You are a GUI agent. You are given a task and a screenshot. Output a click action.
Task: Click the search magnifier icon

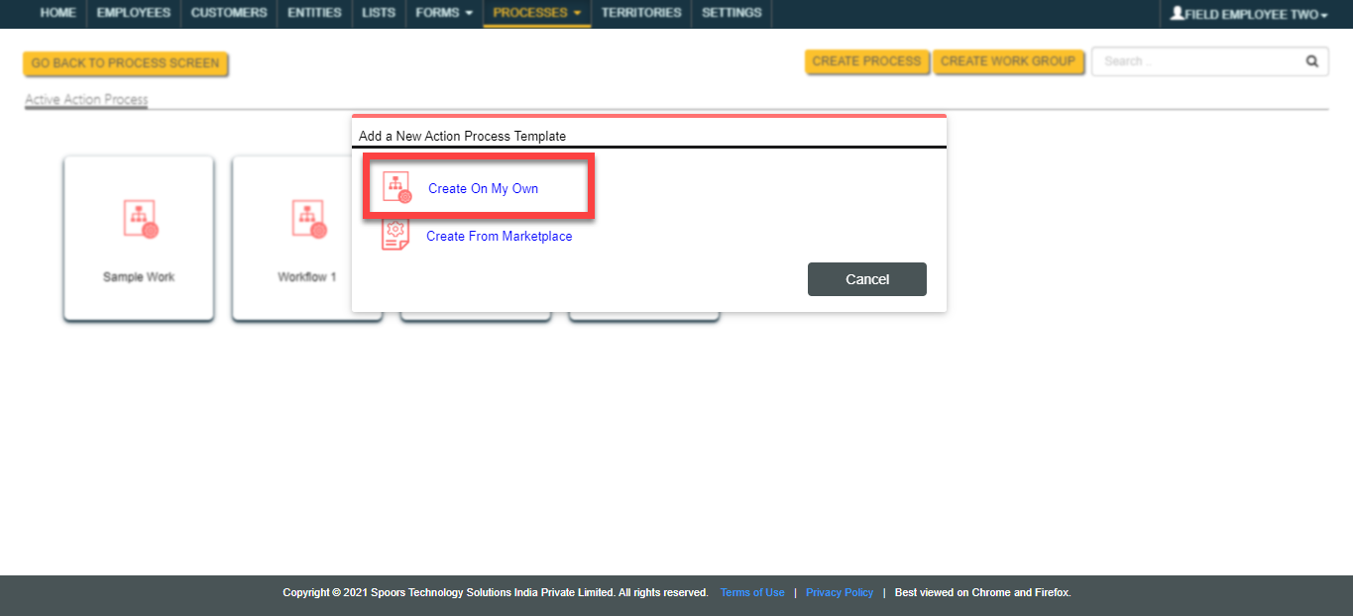coord(1311,61)
